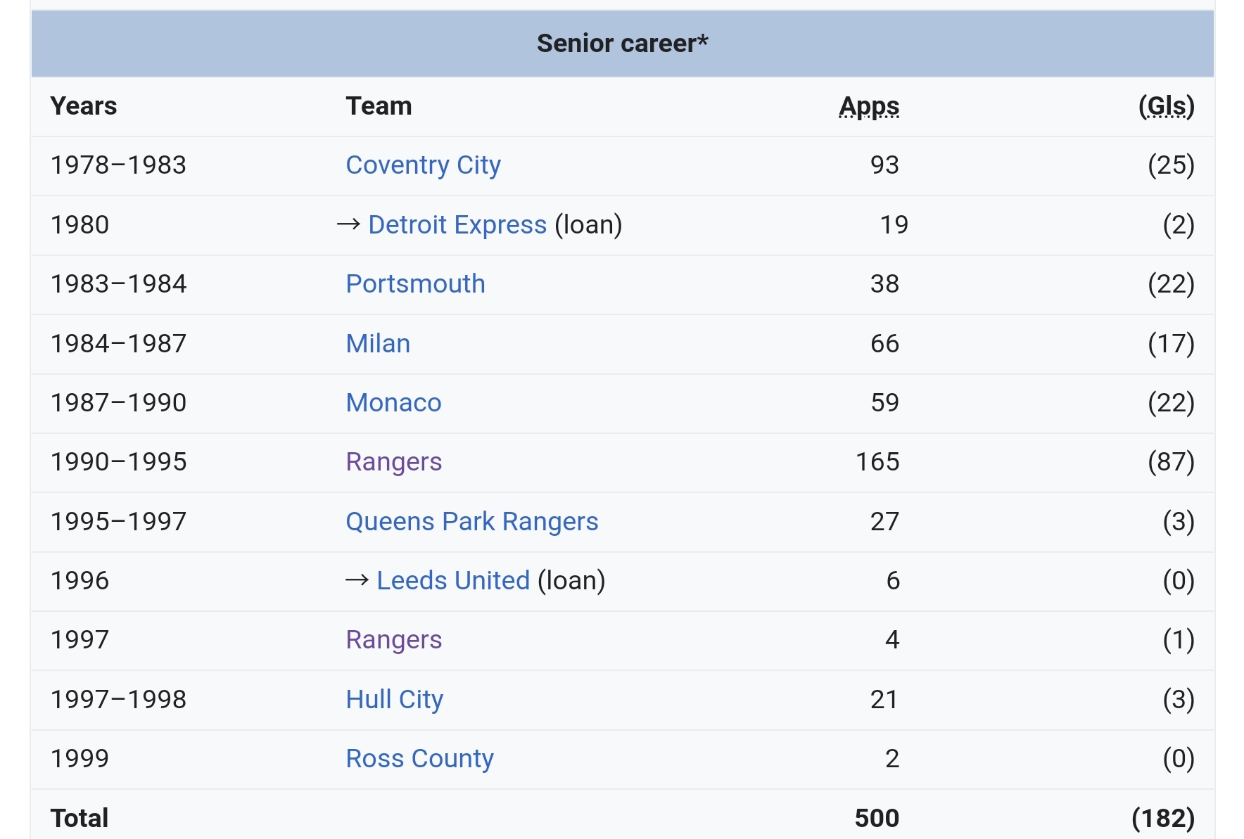This screenshot has width=1244, height=839.
Task: Open the Portsmouth team link
Action: [415, 284]
